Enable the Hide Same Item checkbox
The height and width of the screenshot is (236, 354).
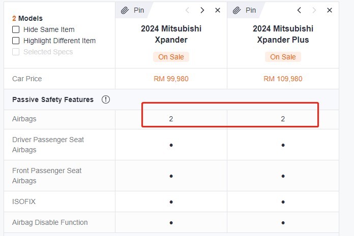(x=16, y=29)
